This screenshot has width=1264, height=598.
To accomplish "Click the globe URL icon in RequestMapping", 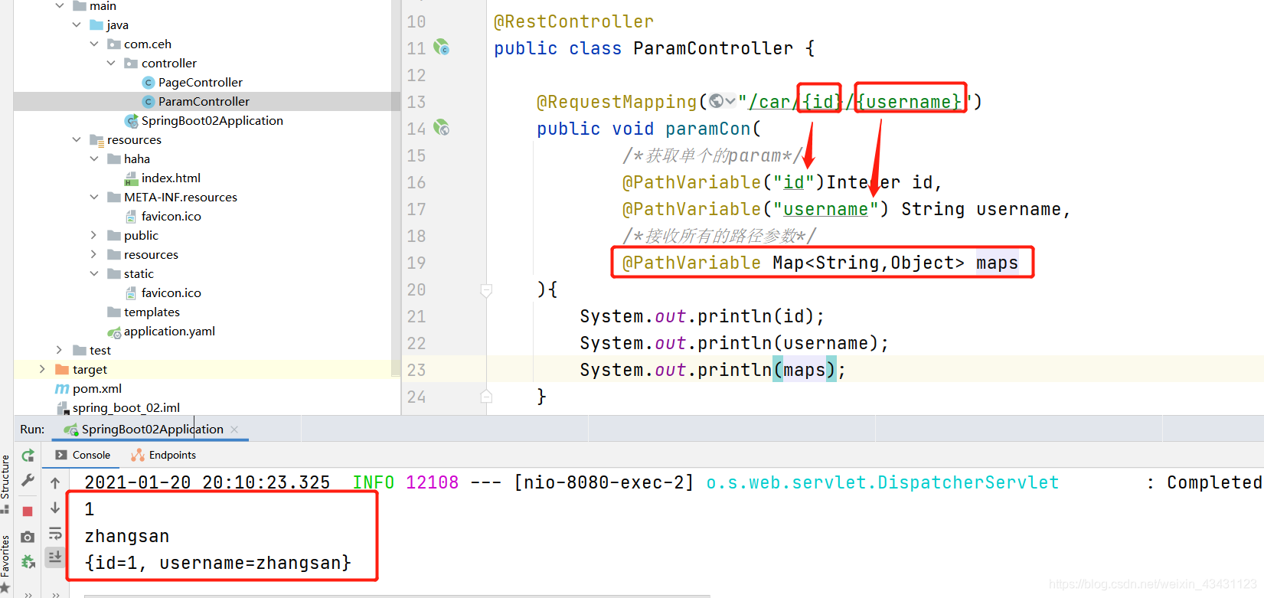I will coord(717,101).
